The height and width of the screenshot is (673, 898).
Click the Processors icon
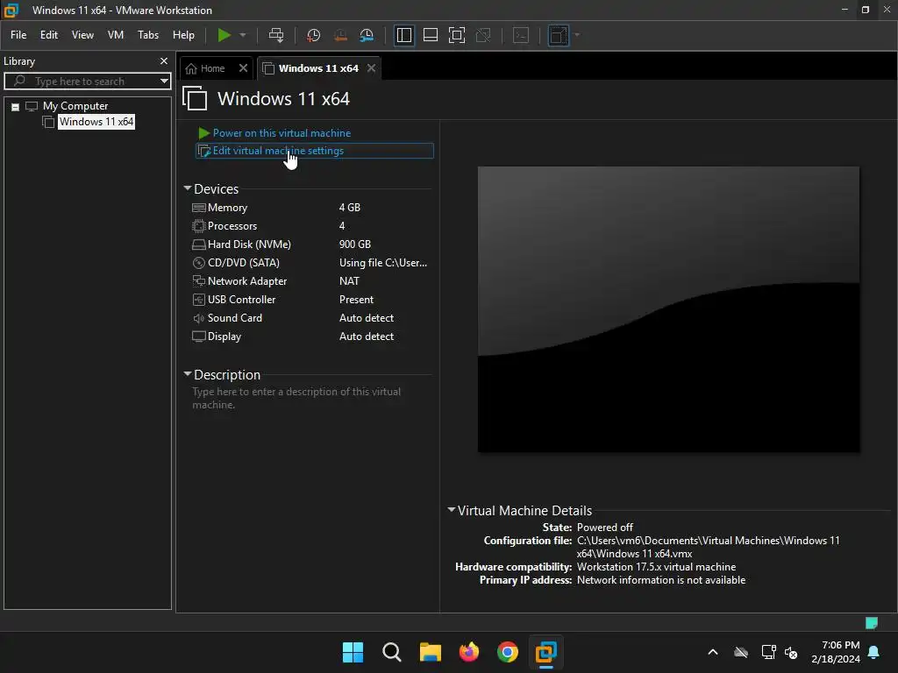pyautogui.click(x=199, y=226)
